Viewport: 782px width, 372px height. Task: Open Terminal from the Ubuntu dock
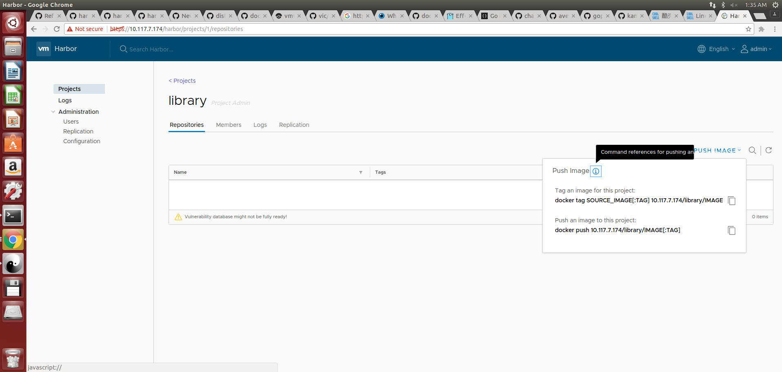[x=13, y=216]
